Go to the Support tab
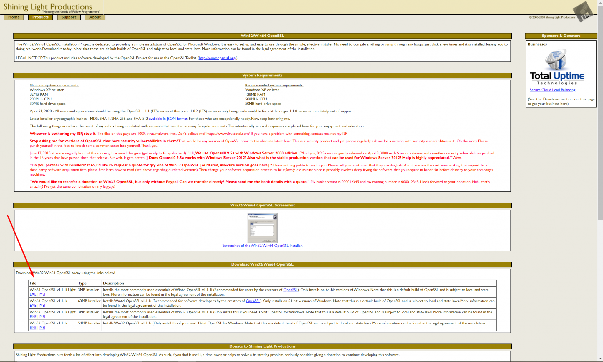The width and height of the screenshot is (603, 362). coord(69,17)
